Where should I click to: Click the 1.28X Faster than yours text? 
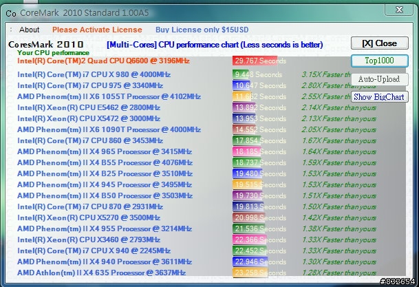tap(339, 273)
